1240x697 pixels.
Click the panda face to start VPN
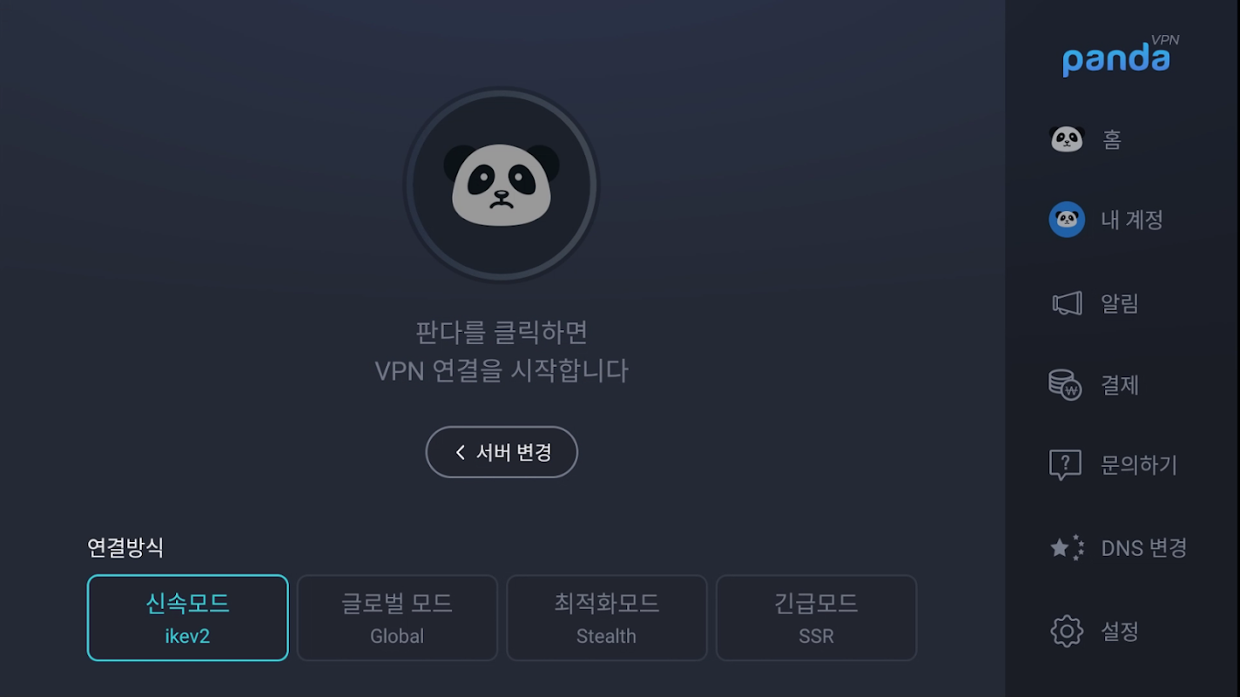[x=502, y=185]
